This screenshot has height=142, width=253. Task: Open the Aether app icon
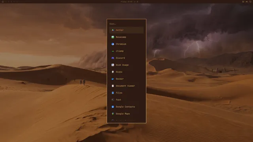(113, 30)
